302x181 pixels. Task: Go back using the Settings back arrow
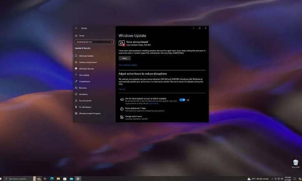[x=76, y=28]
